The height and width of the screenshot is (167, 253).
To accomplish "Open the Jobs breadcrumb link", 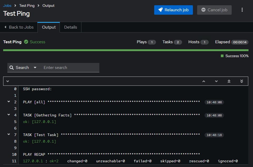I will click(x=7, y=5).
